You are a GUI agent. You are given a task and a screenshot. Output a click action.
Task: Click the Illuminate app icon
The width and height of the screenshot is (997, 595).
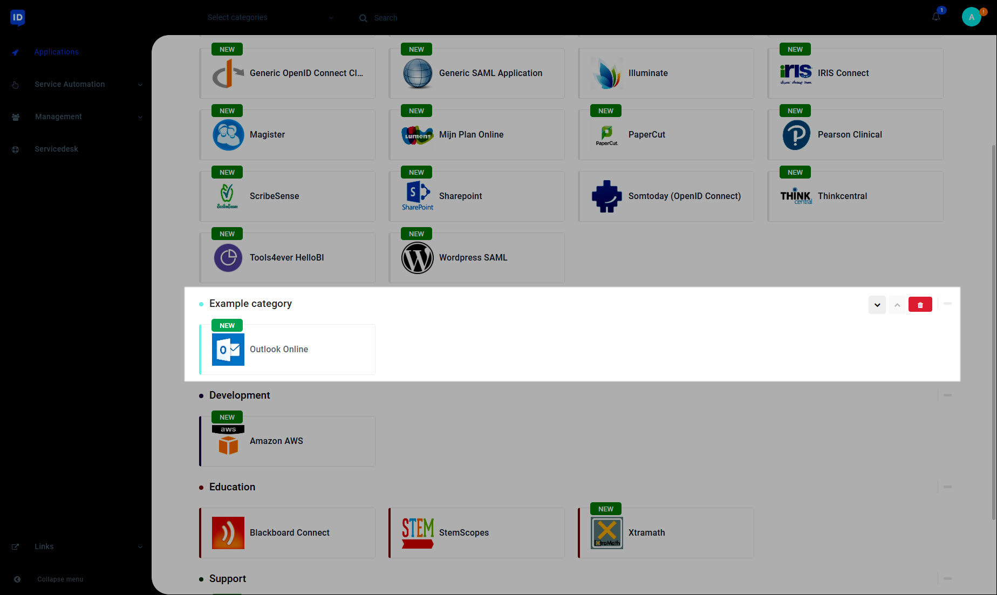click(607, 73)
